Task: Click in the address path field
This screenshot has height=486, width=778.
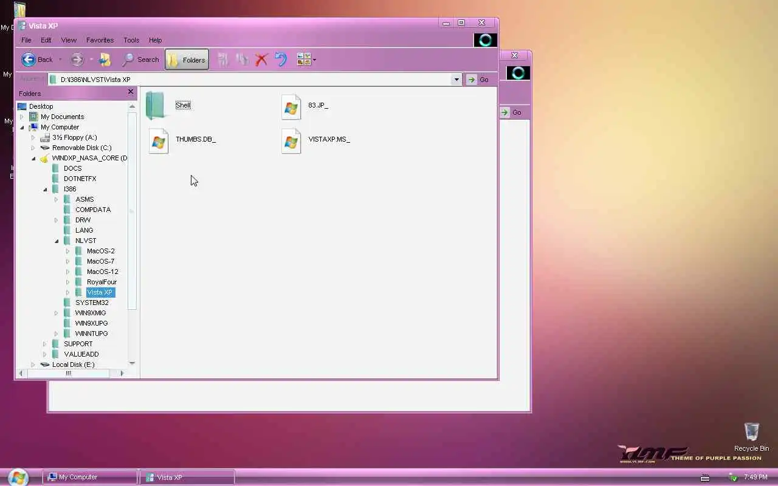Action: [x=249, y=80]
